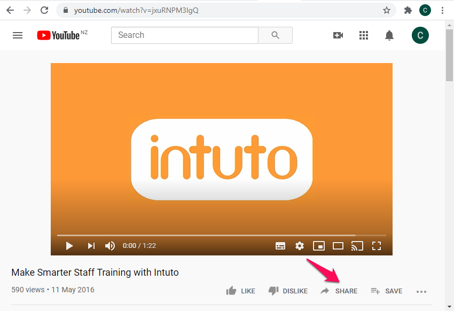Open the YouTube account avatar menu
This screenshot has width=454, height=311.
click(420, 35)
